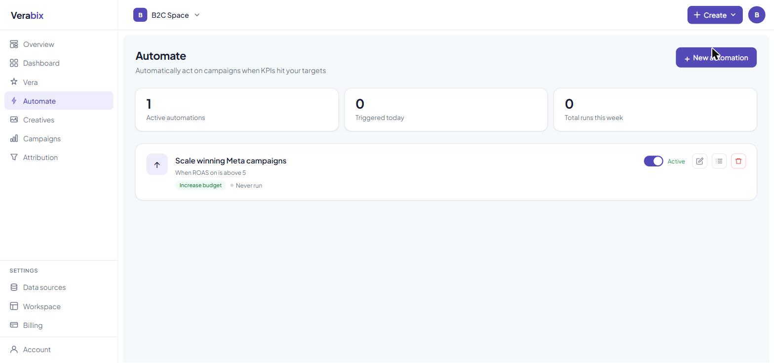Click the Data sources database icon
The width and height of the screenshot is (774, 363).
pos(14,287)
